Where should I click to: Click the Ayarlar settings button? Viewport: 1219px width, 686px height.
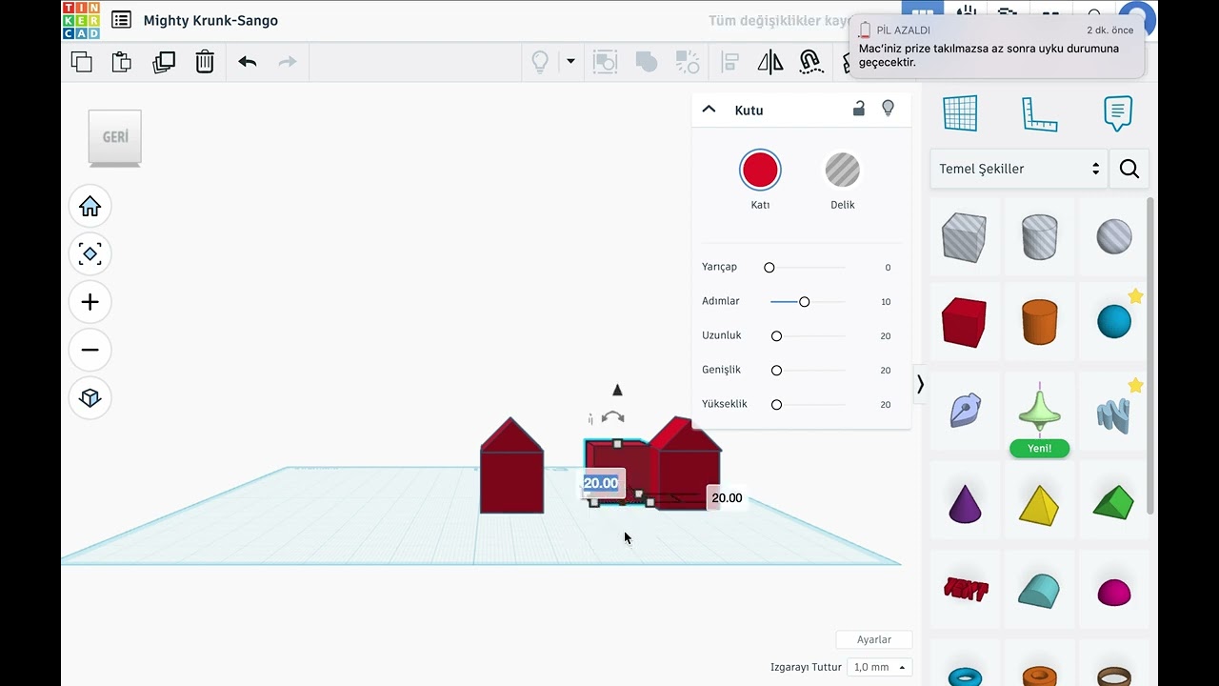pos(874,639)
